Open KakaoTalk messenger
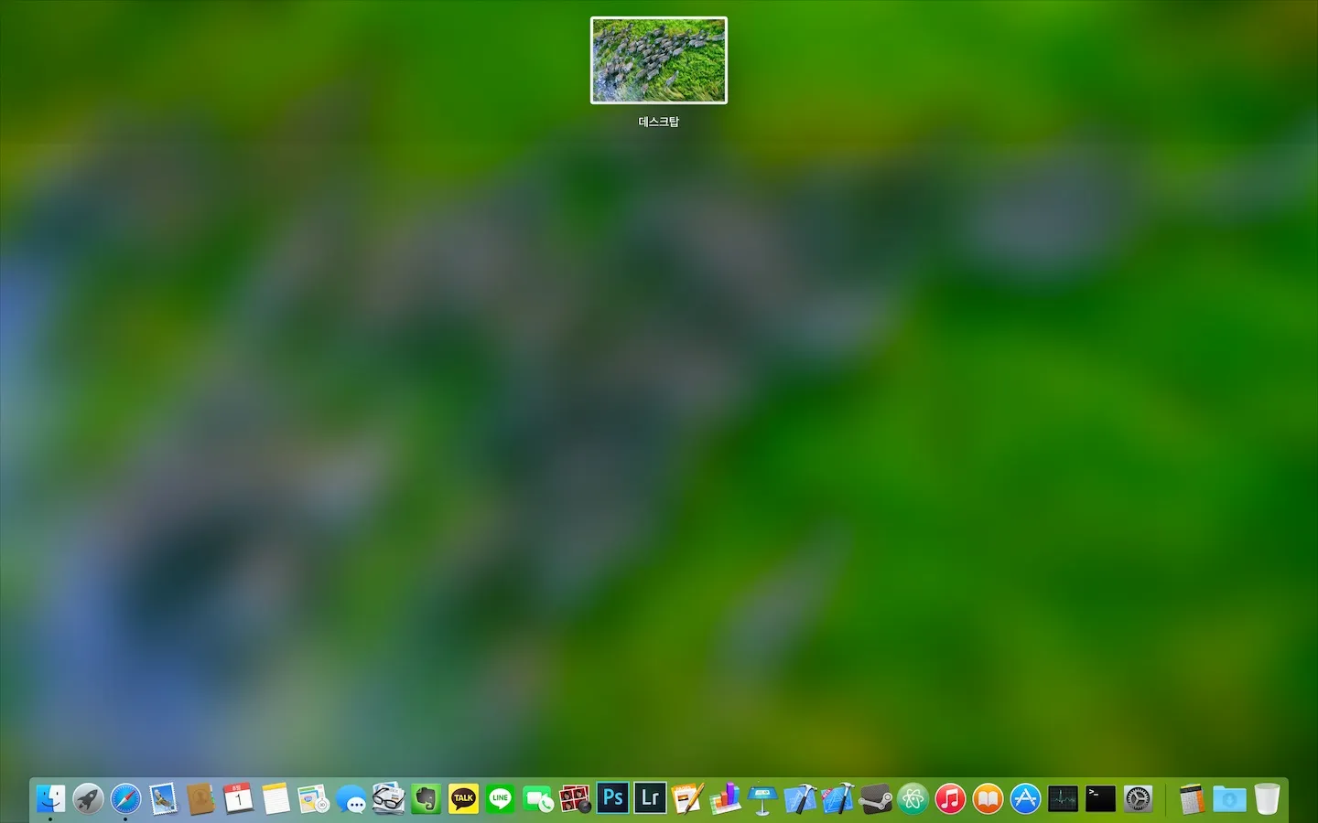Viewport: 1318px width, 823px height. click(x=463, y=798)
